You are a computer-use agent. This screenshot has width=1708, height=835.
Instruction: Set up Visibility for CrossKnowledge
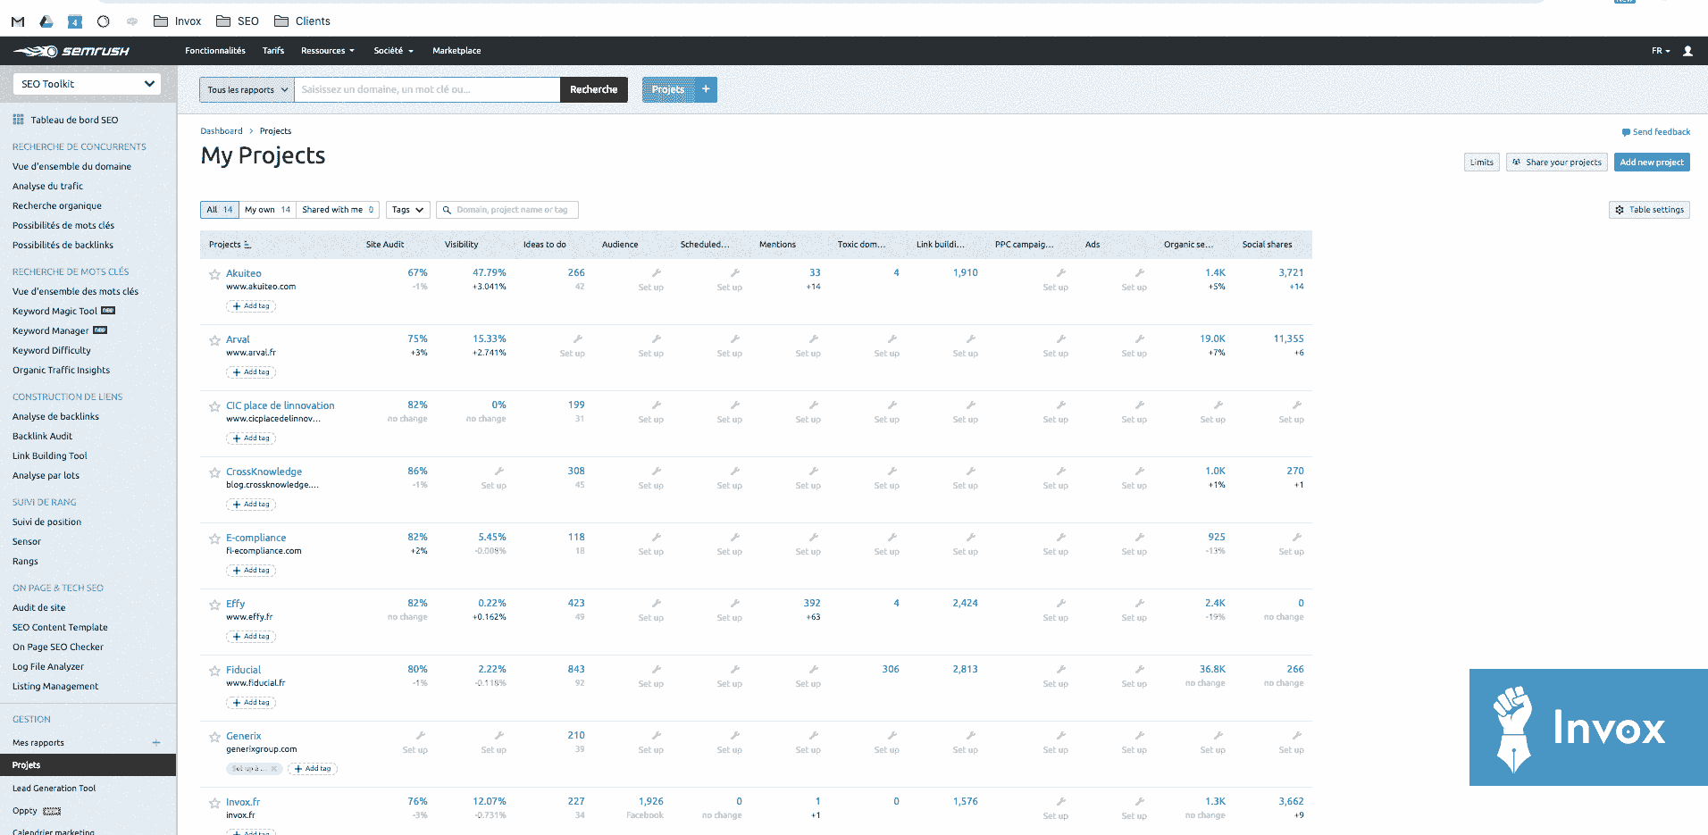point(494,479)
